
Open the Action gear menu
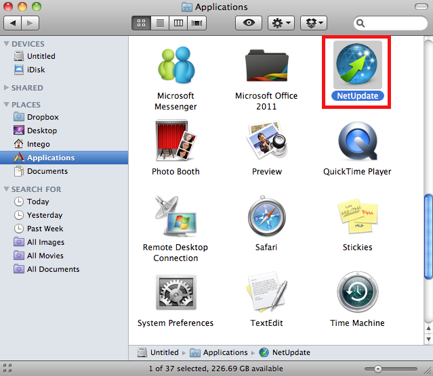(281, 23)
